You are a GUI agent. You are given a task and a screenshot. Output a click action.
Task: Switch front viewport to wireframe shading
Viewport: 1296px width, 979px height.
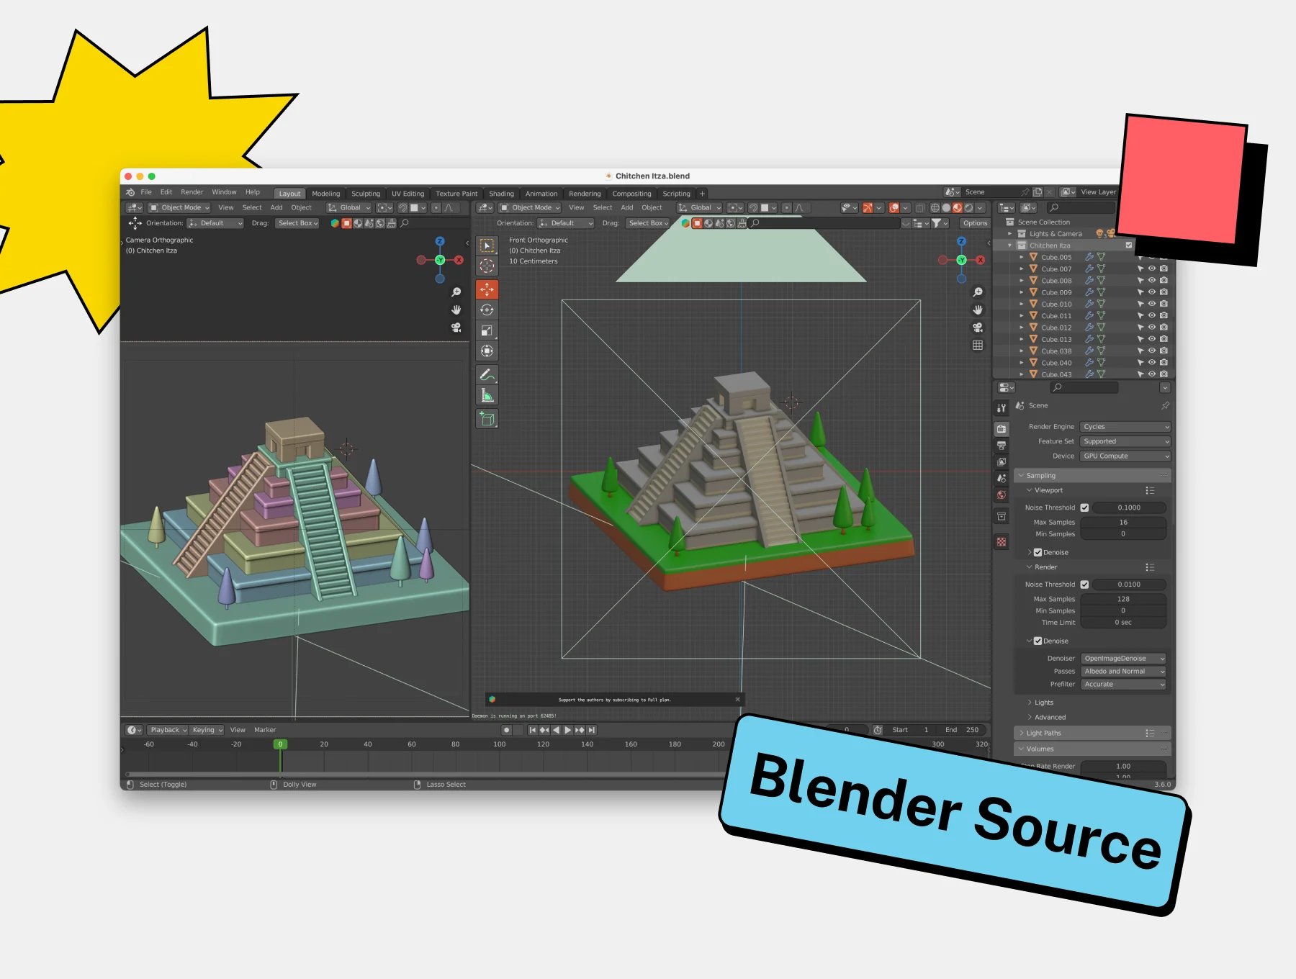pos(935,208)
